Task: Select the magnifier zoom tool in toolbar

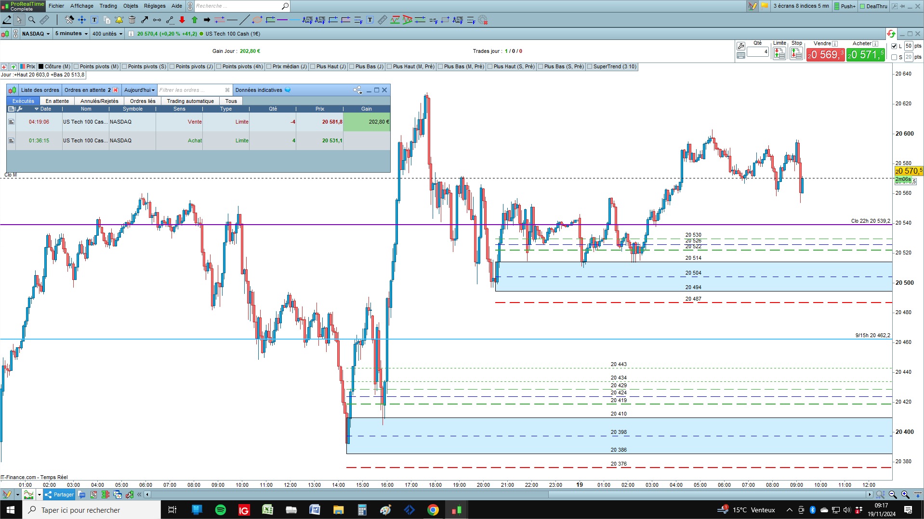Action: [32, 20]
